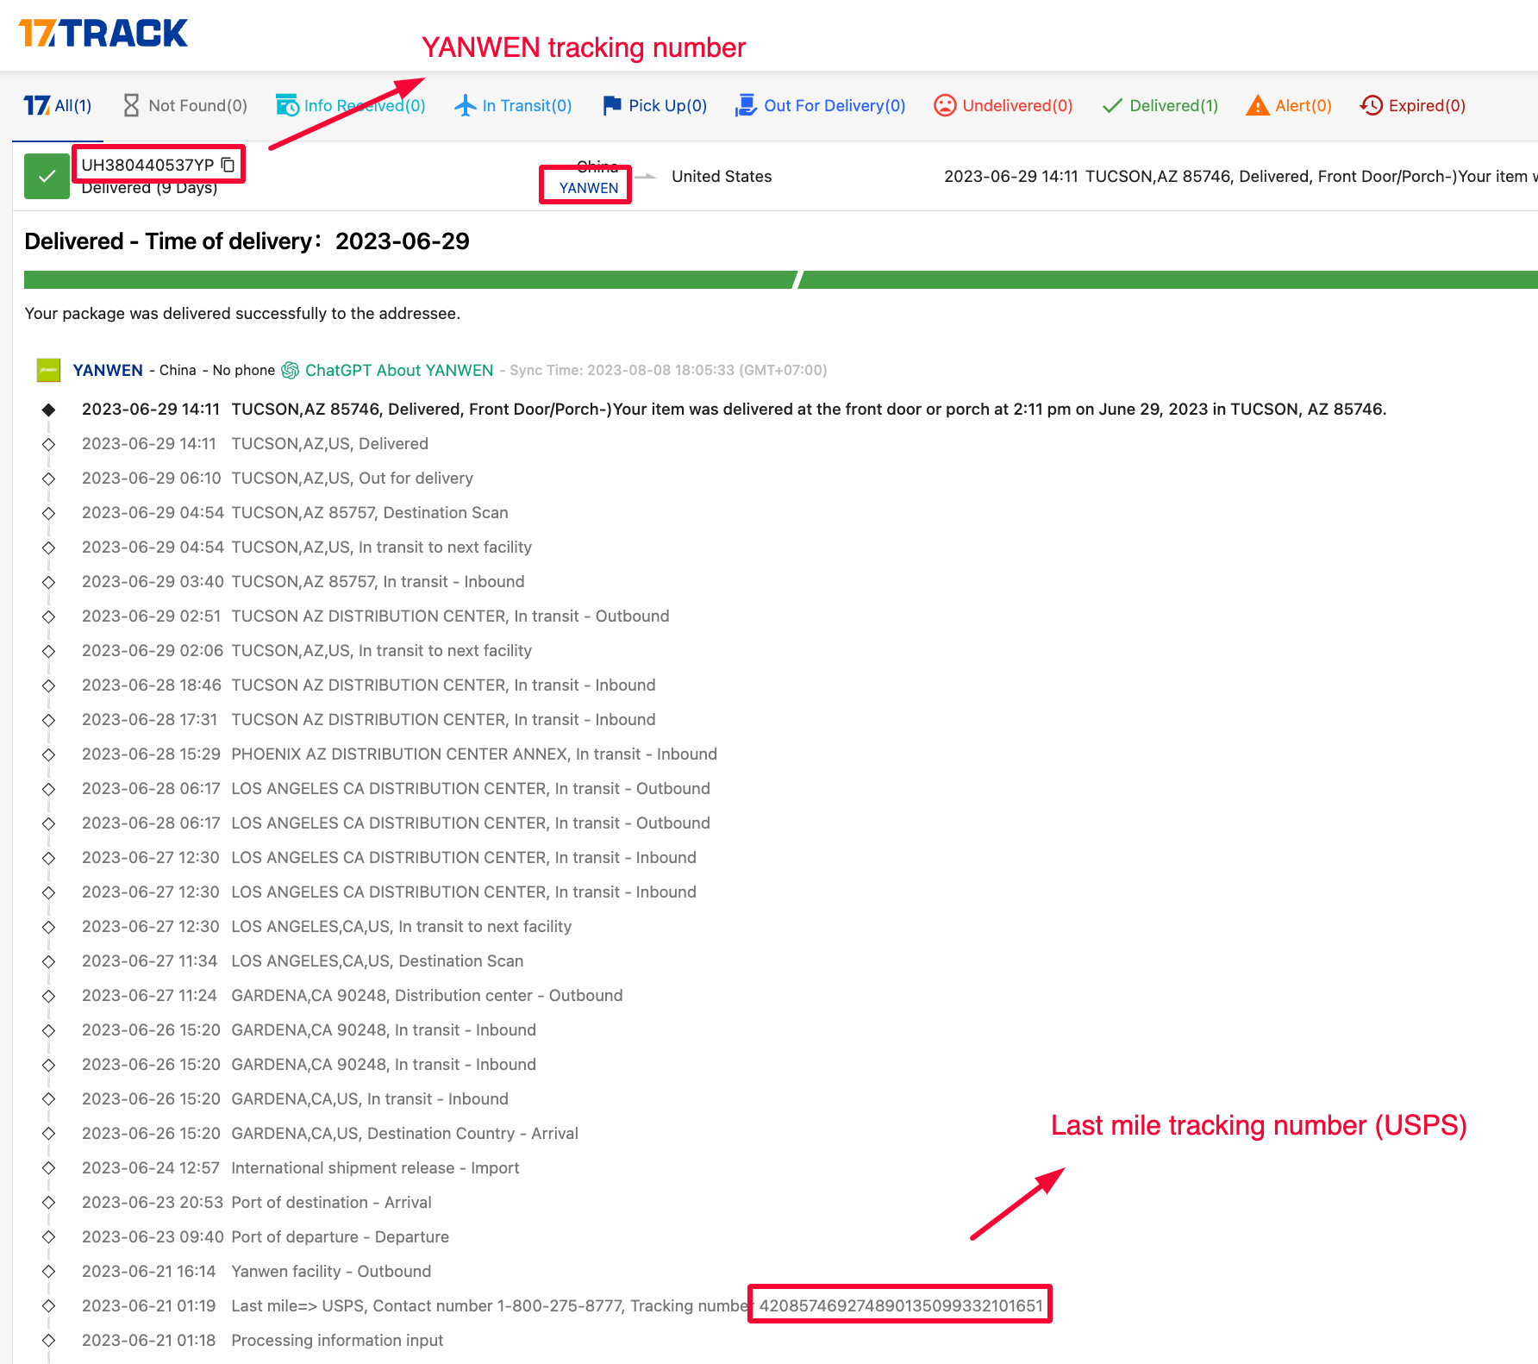1538x1364 pixels.
Task: Click the Info Received icon
Action: [x=287, y=105]
